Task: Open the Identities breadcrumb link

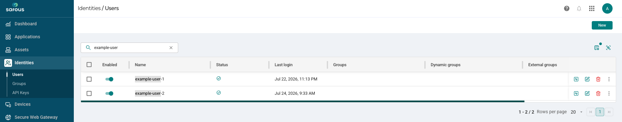Action: point(89,8)
